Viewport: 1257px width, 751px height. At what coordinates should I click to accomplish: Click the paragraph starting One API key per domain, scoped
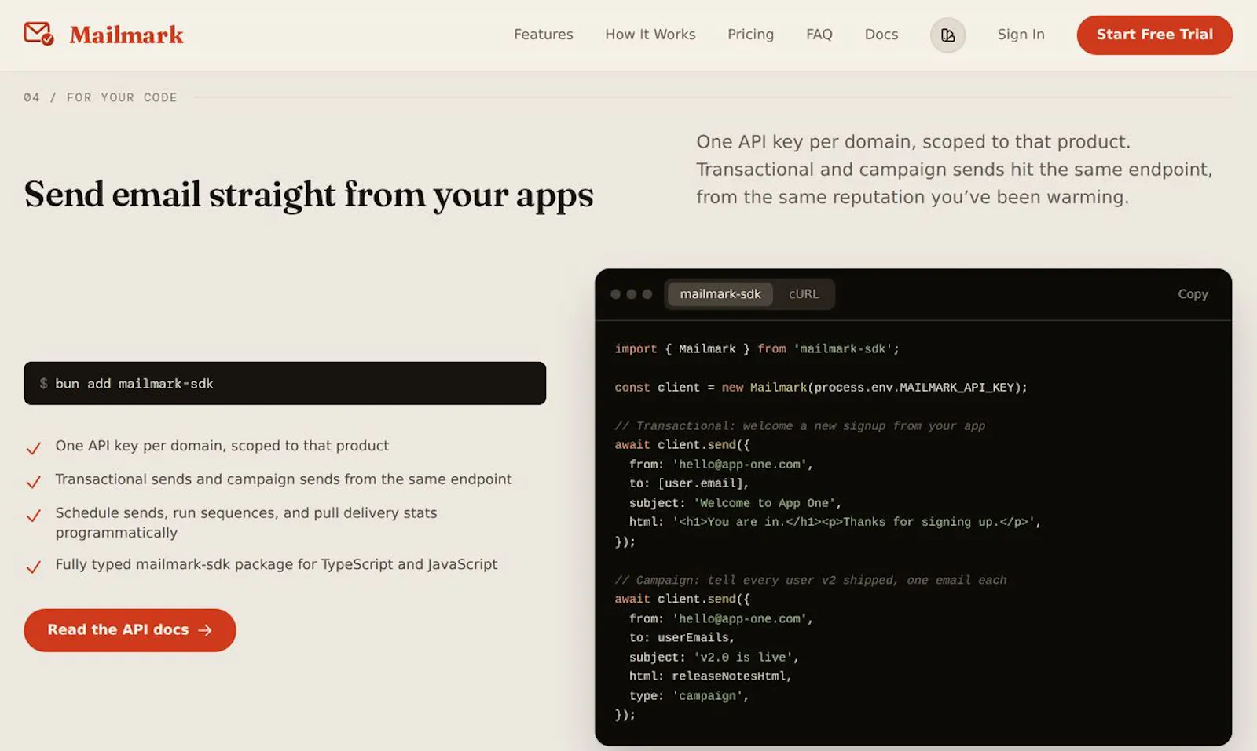955,170
